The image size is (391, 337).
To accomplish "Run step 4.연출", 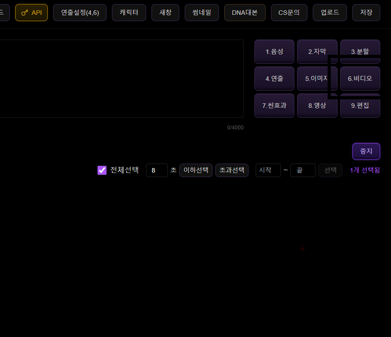I will pos(274,79).
